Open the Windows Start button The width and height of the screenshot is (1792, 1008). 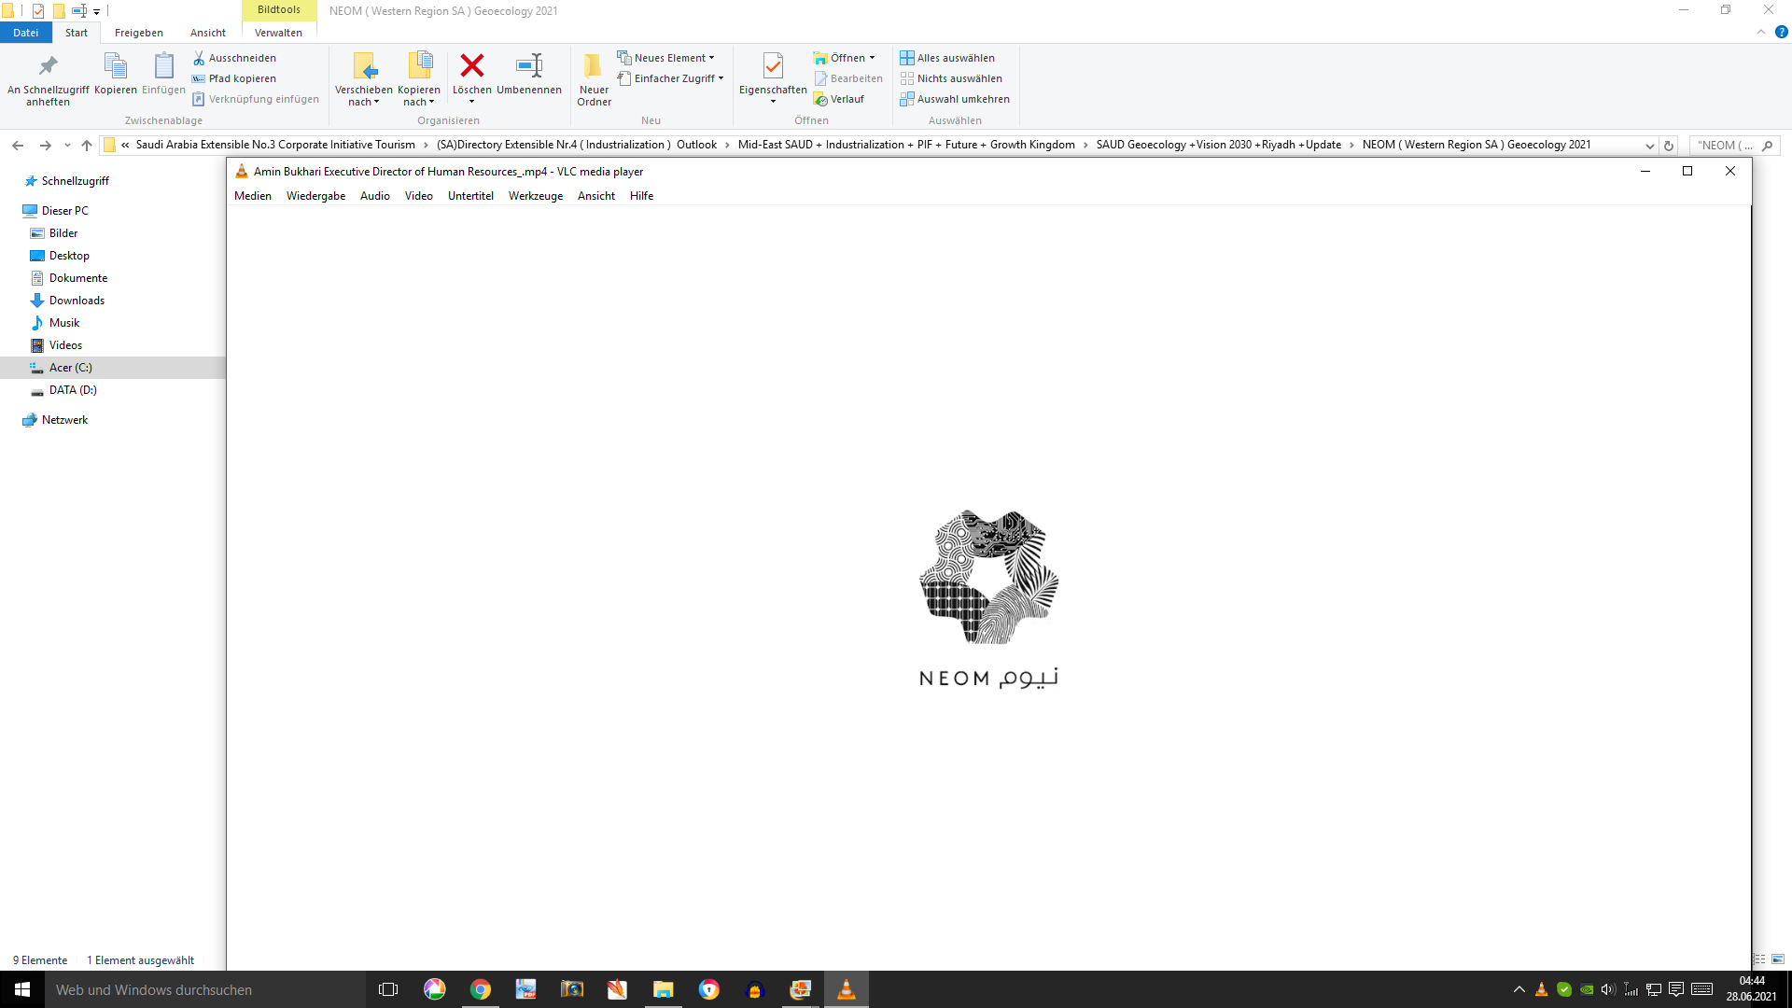coord(22,989)
